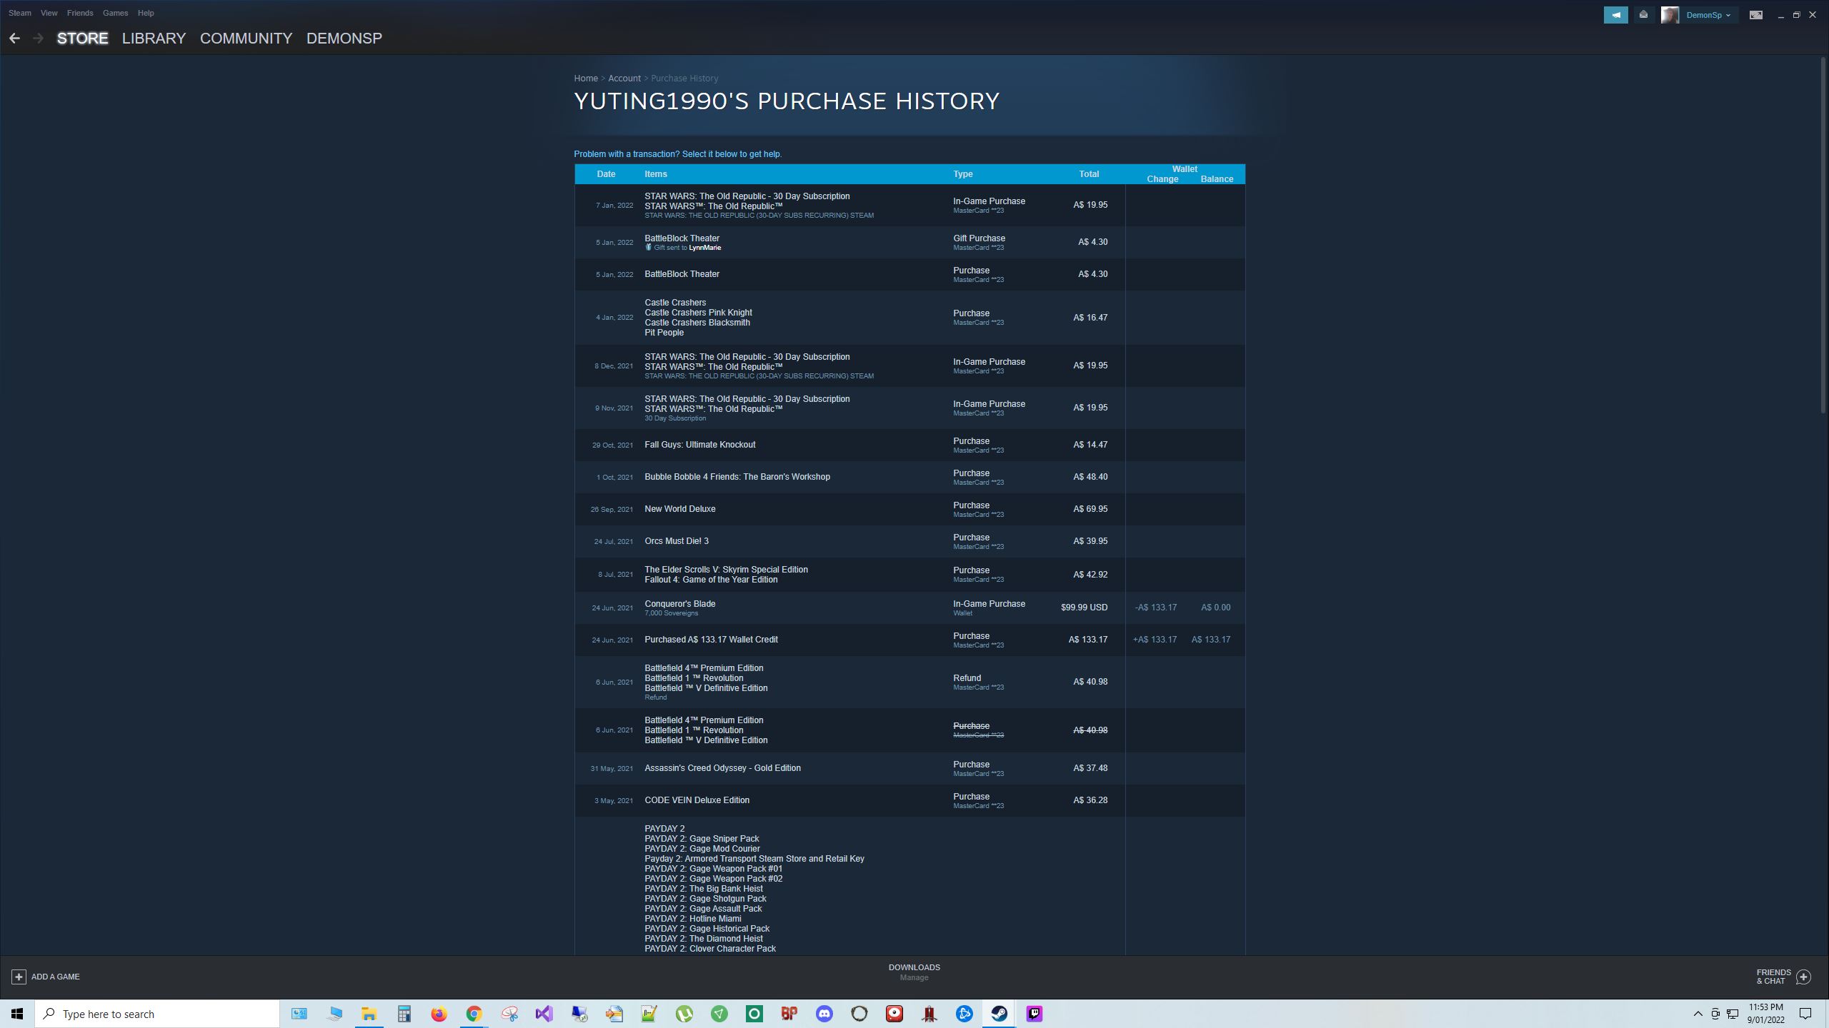Open Discord from the taskbar
1829x1028 pixels.
[x=824, y=1014]
